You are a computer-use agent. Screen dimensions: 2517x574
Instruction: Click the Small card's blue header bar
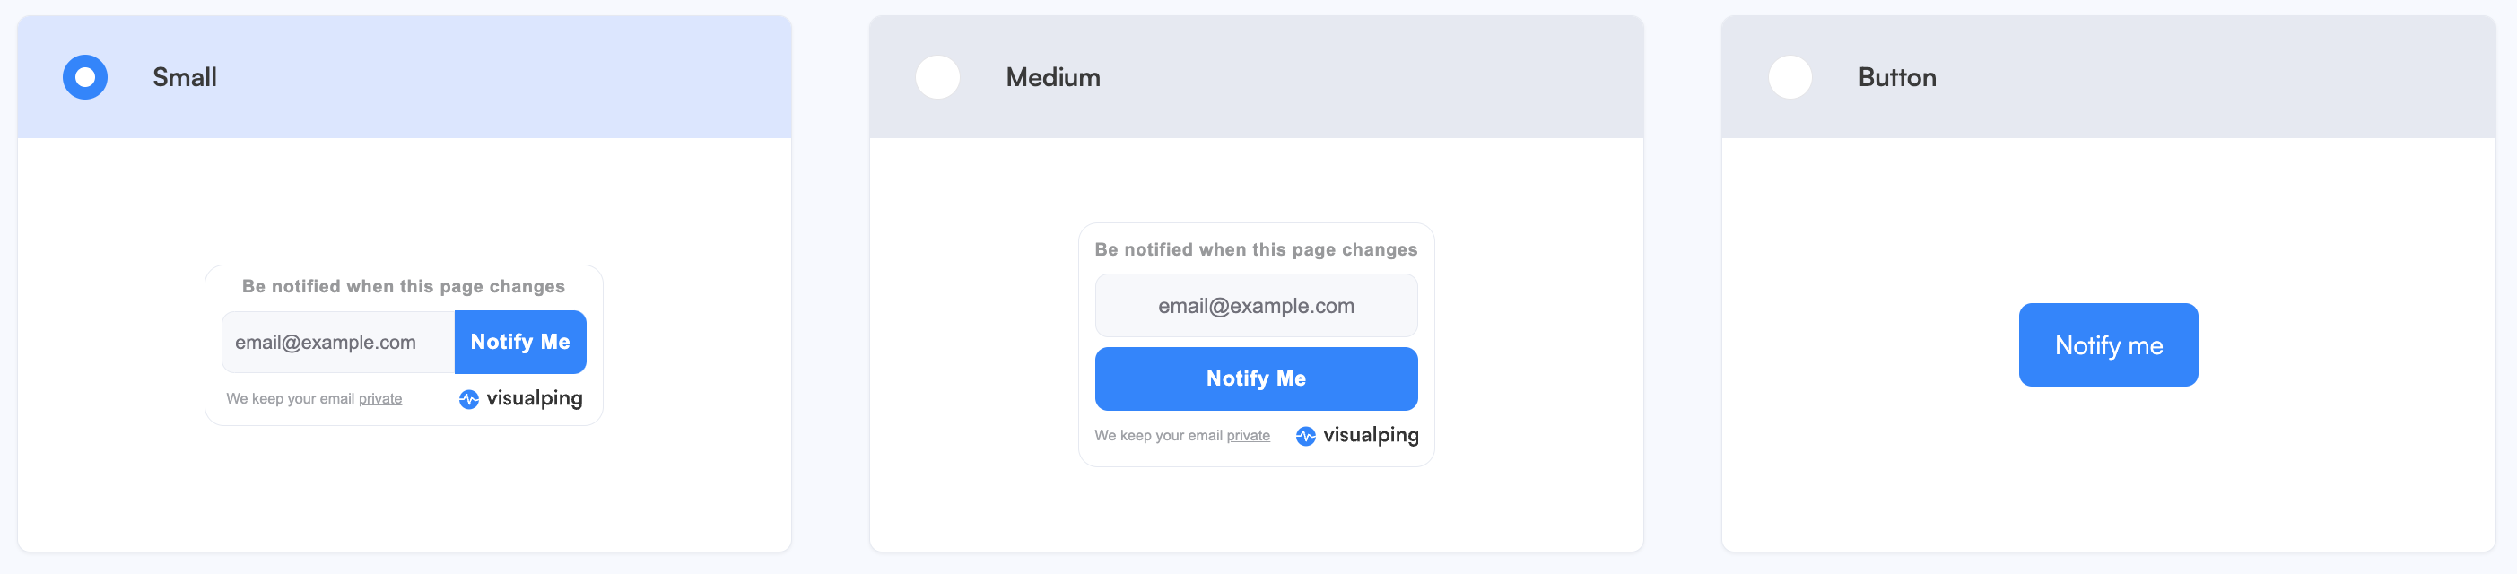pyautogui.click(x=405, y=77)
